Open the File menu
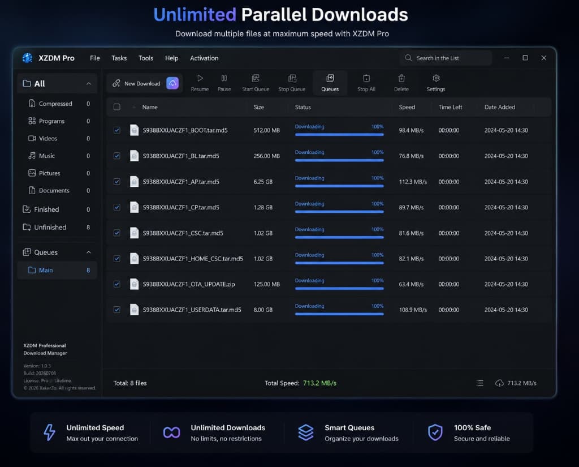 tap(95, 58)
